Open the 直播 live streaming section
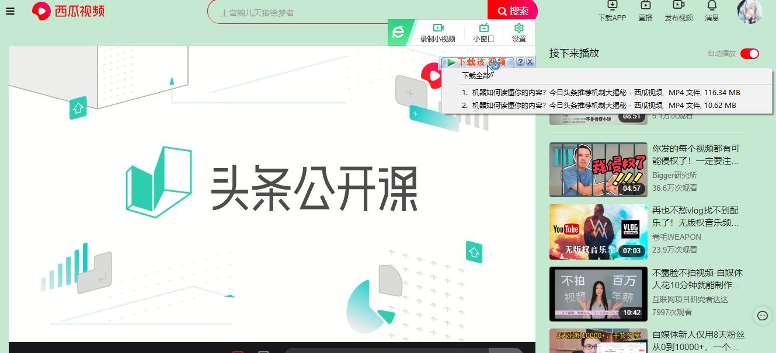Viewport: 776px width, 353px height. click(646, 12)
